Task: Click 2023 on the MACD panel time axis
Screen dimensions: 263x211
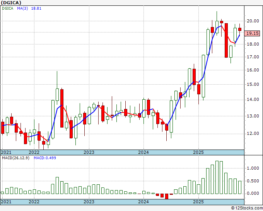Action: coord(89,202)
